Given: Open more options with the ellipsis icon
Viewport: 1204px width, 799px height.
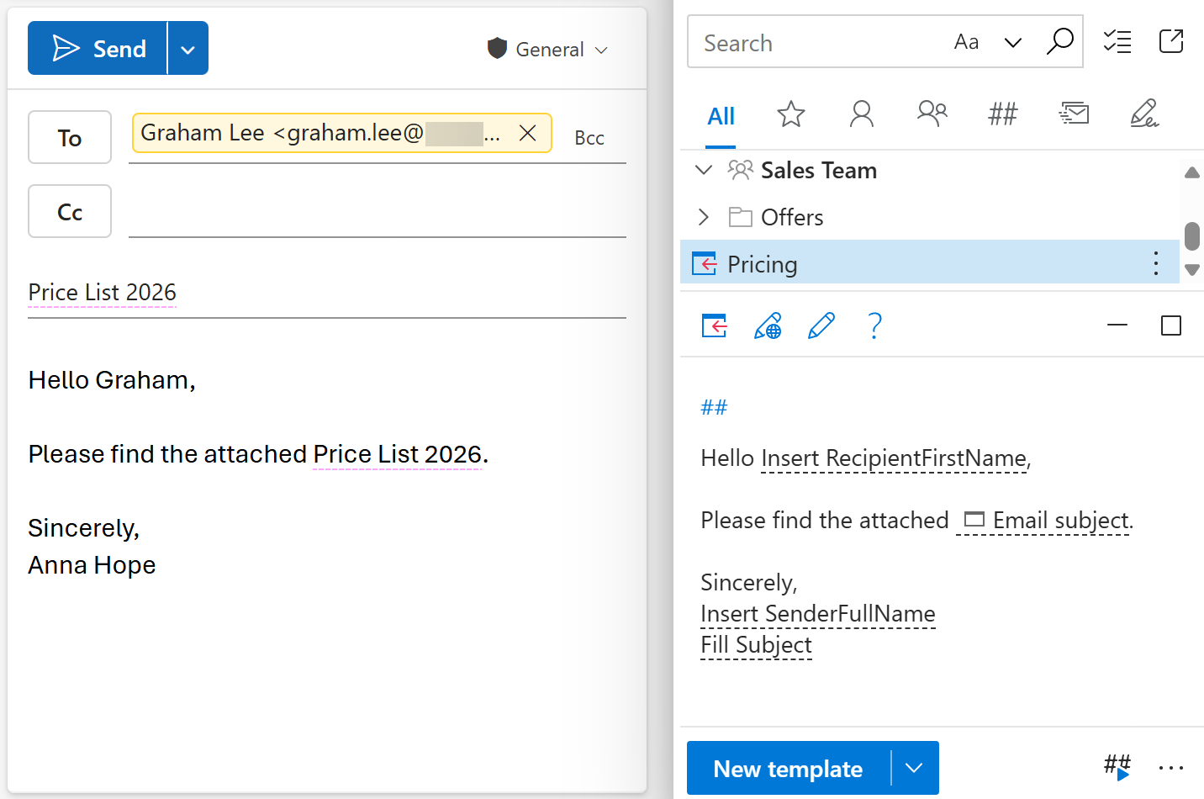Looking at the screenshot, I should click(1171, 768).
